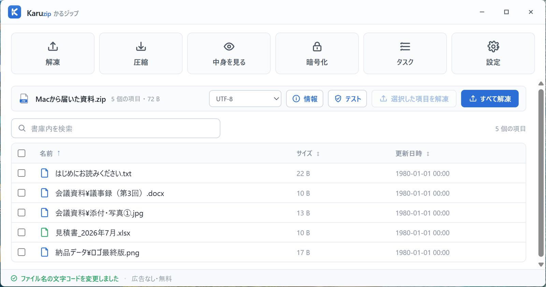Click the file icon of はじめにお読みください.txt
The width and height of the screenshot is (546, 287).
(45, 173)
